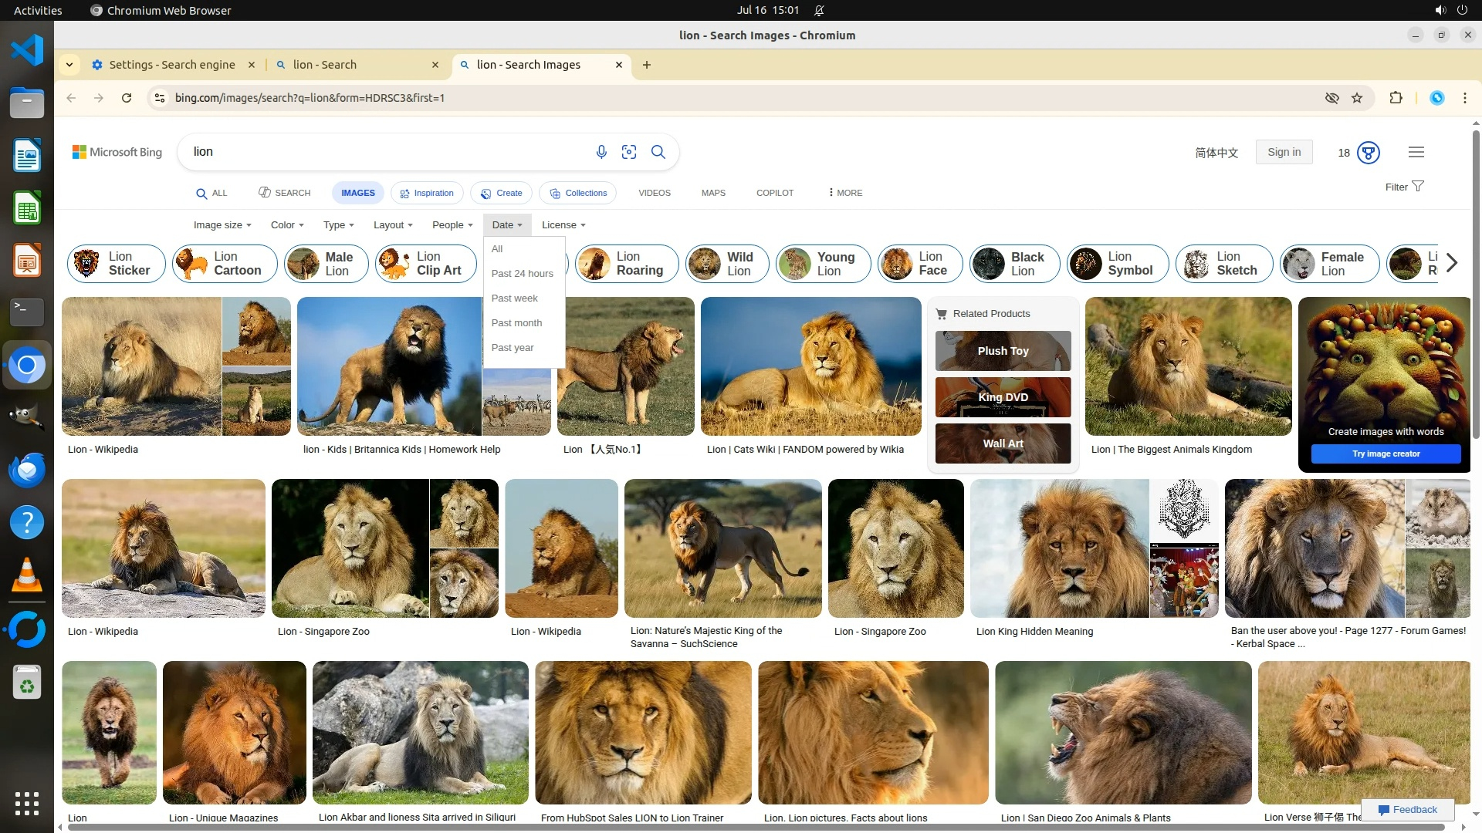
Task: Toggle the Filter funnel button
Action: pyautogui.click(x=1404, y=187)
